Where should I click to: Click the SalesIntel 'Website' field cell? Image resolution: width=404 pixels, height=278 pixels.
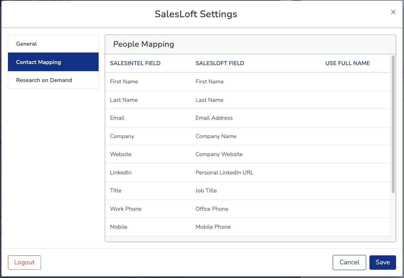coord(121,154)
